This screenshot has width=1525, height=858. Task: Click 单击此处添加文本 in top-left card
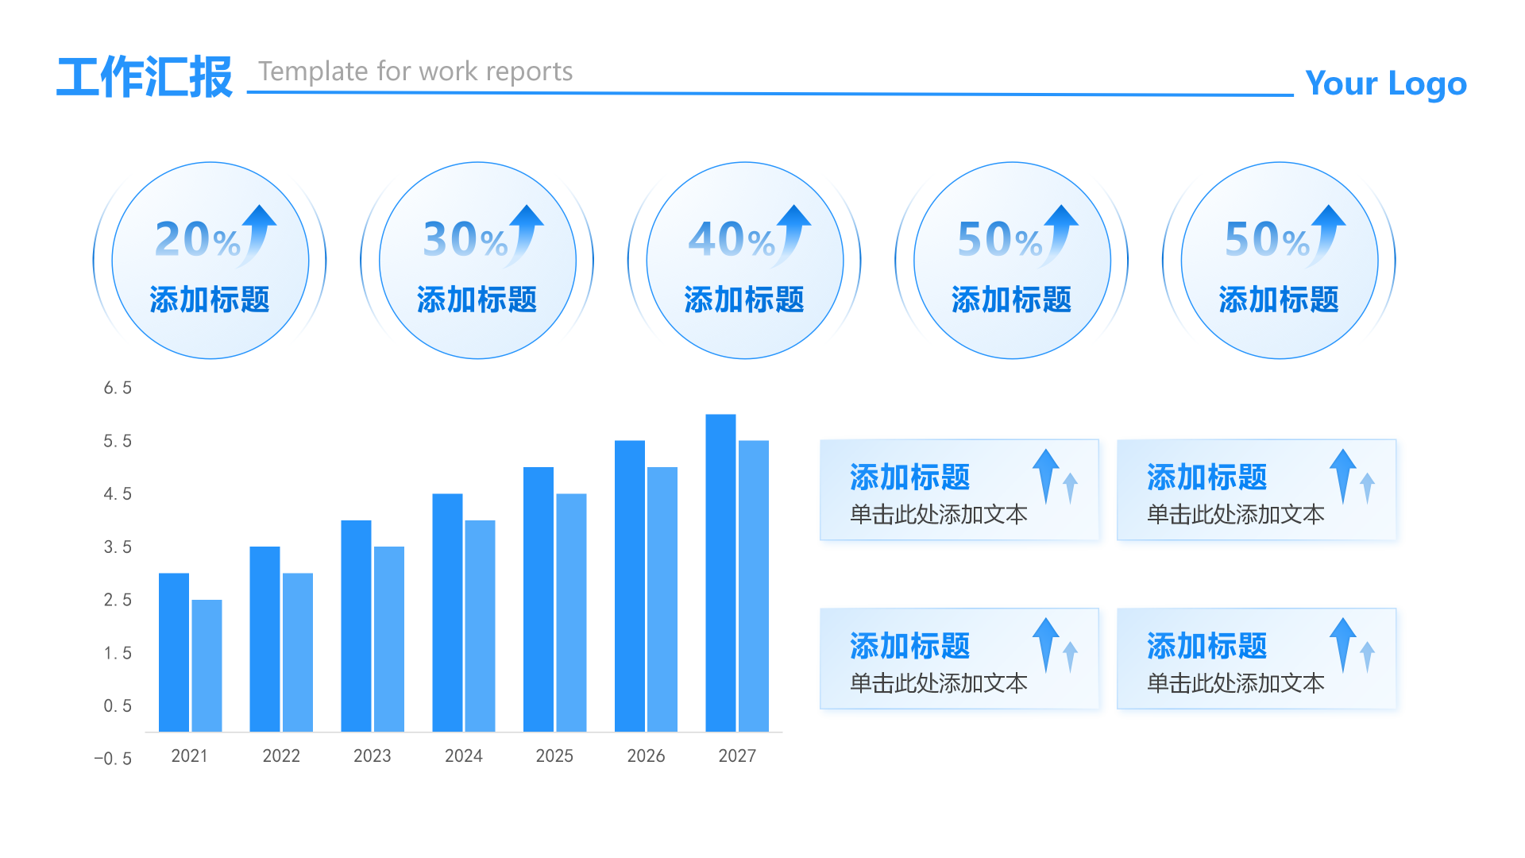pos(938,515)
